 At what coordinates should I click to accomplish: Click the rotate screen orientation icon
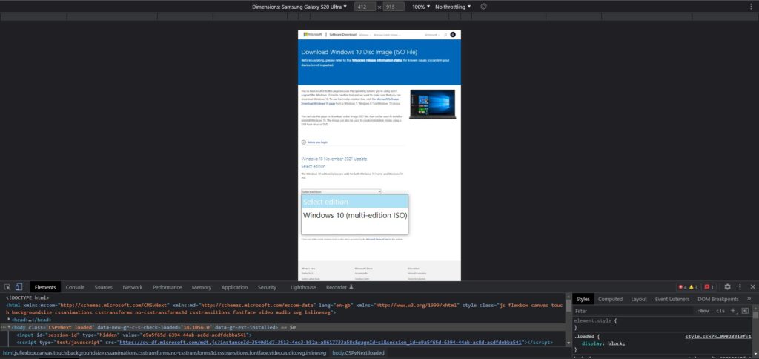(483, 7)
